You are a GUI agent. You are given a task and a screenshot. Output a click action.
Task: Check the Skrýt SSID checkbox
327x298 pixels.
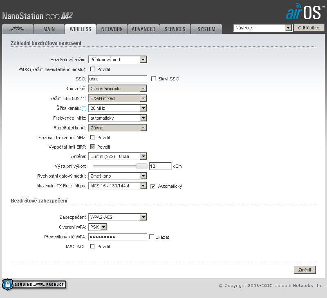[x=154, y=79]
